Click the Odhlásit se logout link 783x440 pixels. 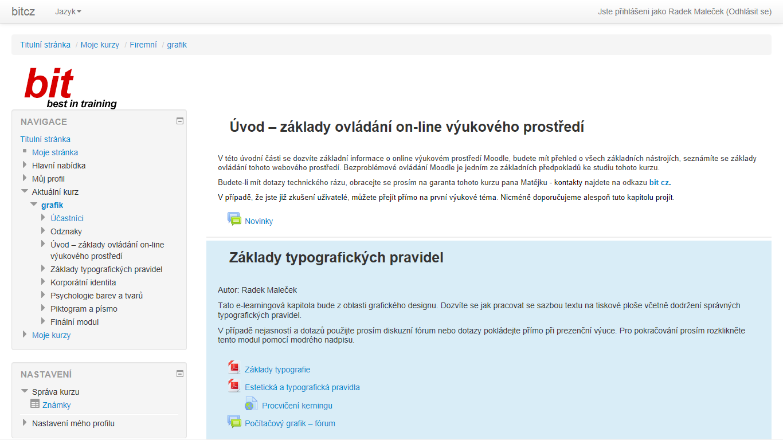pos(749,11)
